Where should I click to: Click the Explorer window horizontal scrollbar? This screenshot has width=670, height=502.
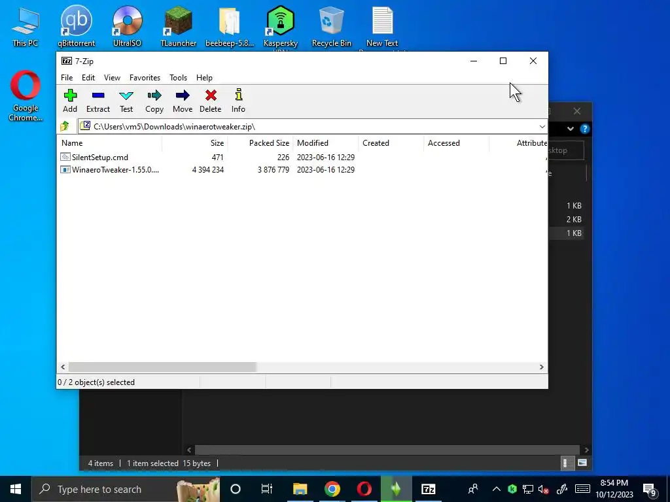pyautogui.click(x=387, y=450)
